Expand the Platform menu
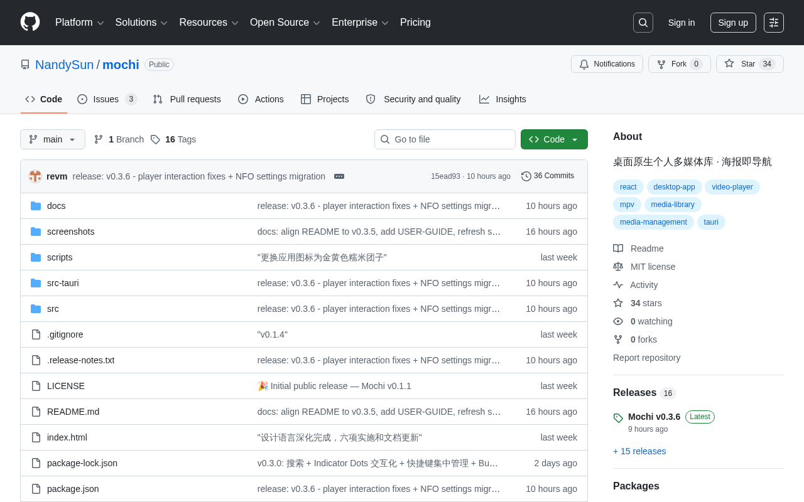The image size is (804, 502). click(80, 23)
